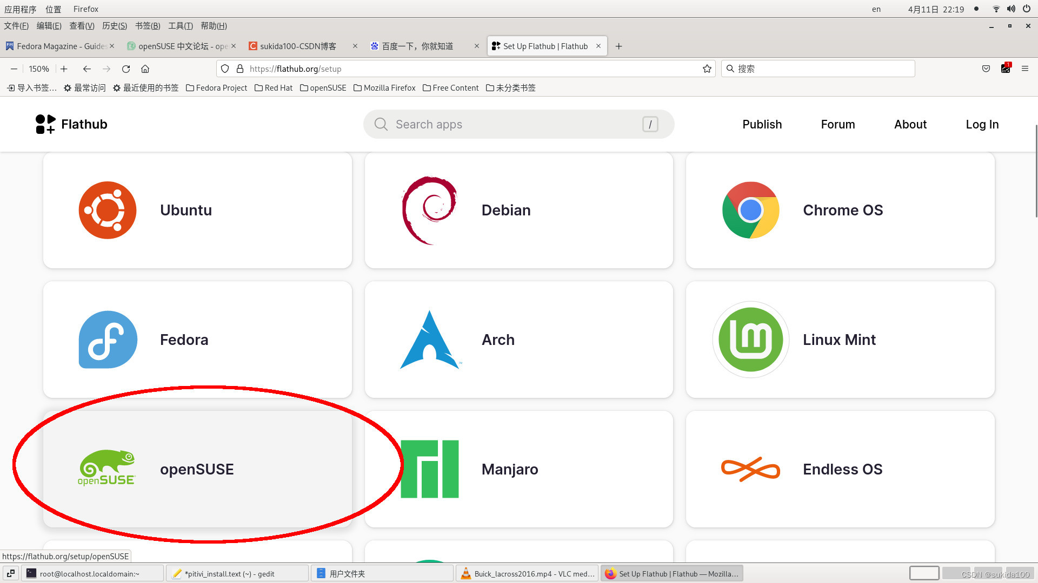Click the Pocket save icon
Screen dimensions: 1038x583
986,69
